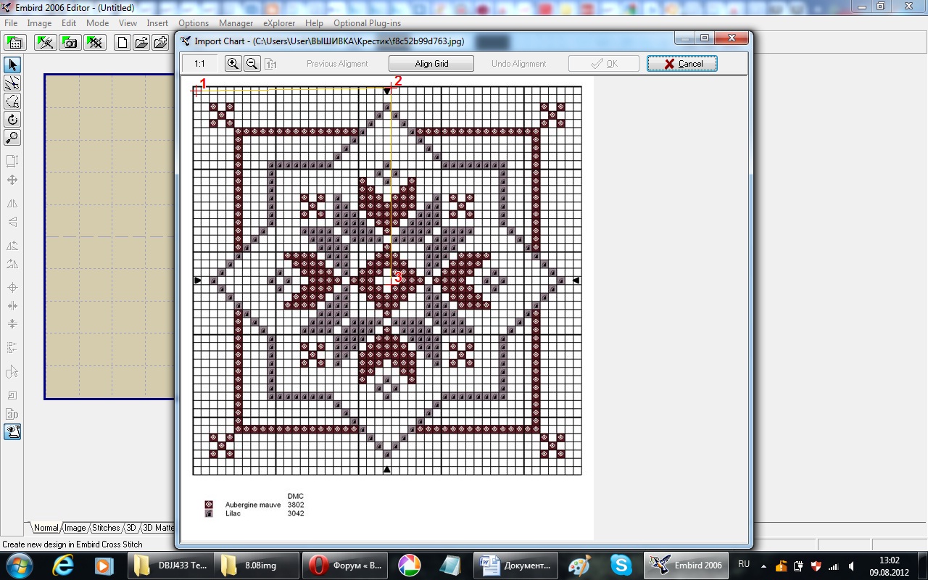Viewport: 928px width, 580px height.
Task: Click the four-arrow move tool icon
Action: (12, 180)
